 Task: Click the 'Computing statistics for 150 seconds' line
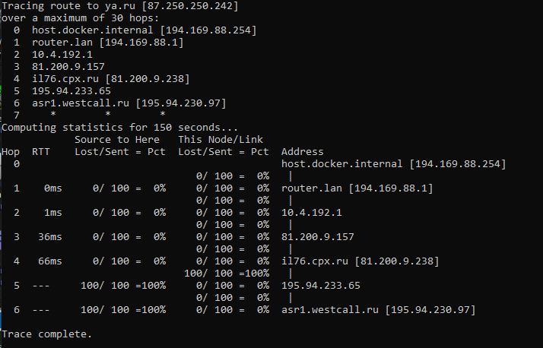[x=120, y=128]
